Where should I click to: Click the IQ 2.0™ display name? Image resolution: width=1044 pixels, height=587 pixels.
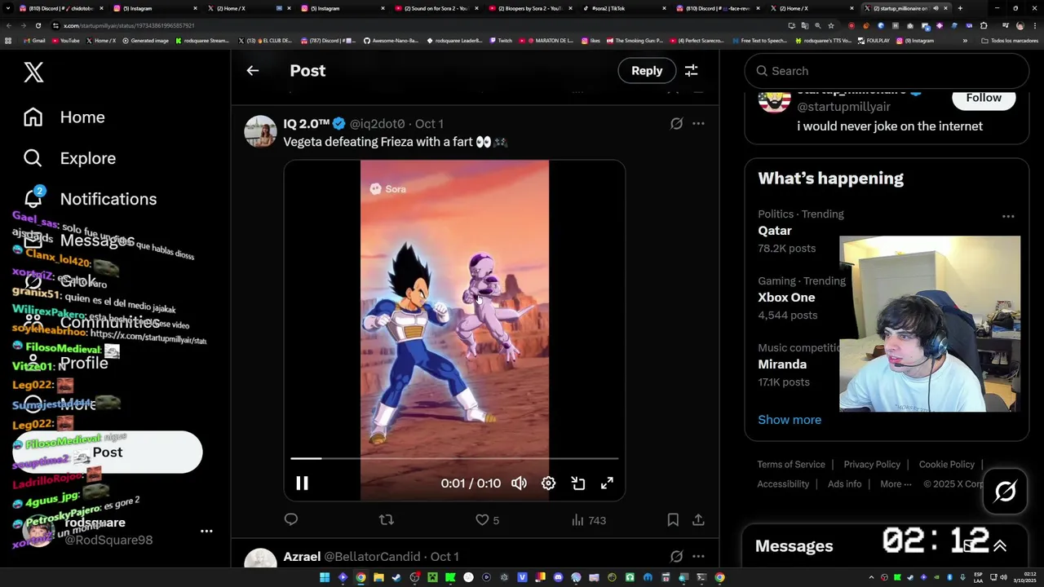[x=307, y=124]
